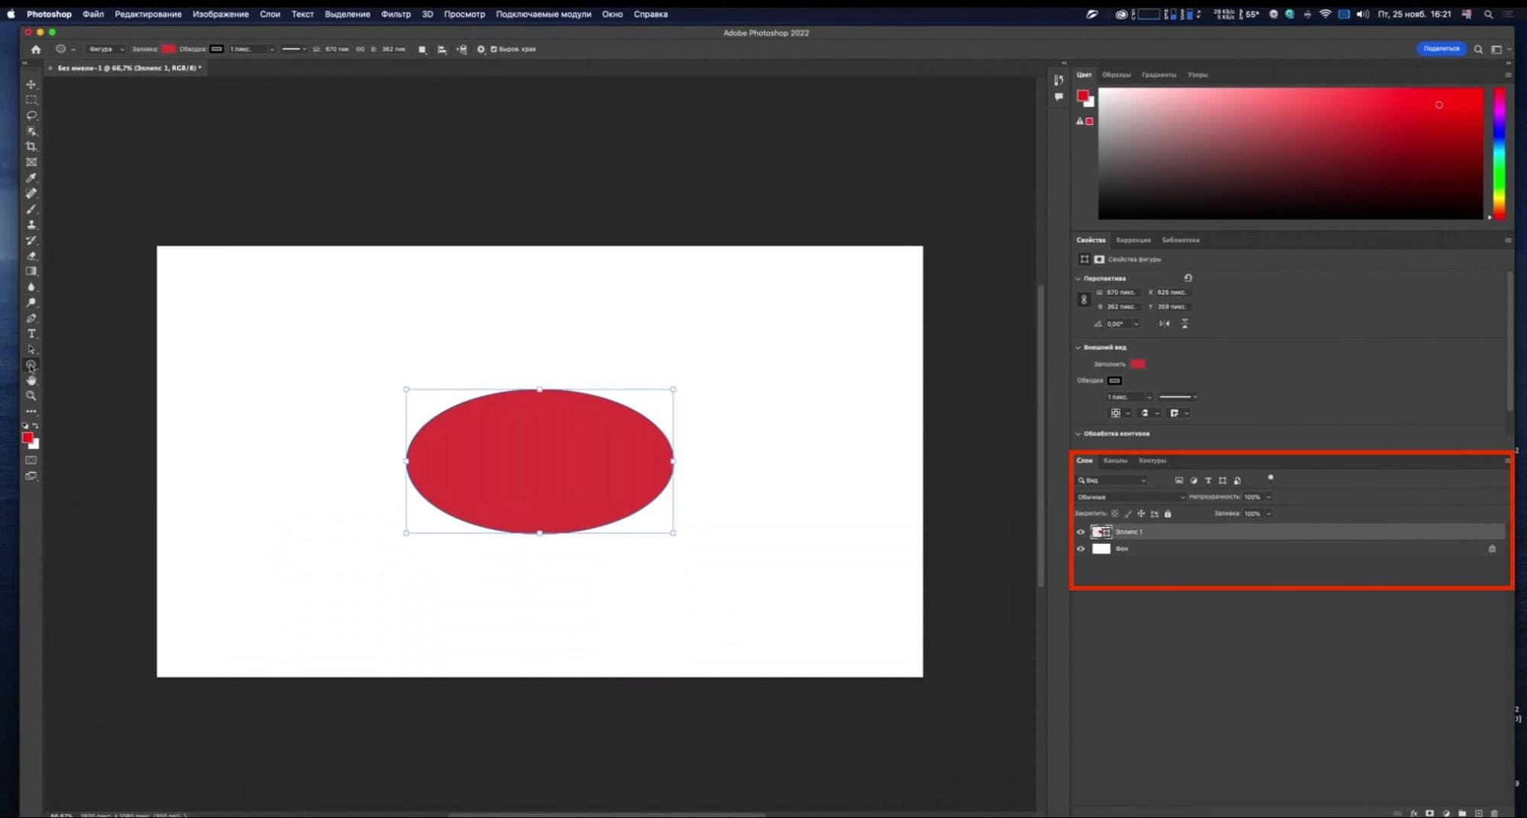Hide the Фон layer
Viewport: 1527px width, 818px height.
click(1081, 549)
